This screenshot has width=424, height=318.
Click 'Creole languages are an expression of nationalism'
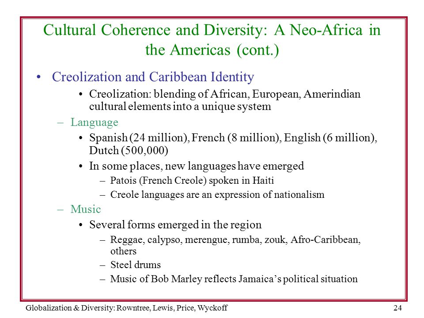pyautogui.click(x=217, y=195)
